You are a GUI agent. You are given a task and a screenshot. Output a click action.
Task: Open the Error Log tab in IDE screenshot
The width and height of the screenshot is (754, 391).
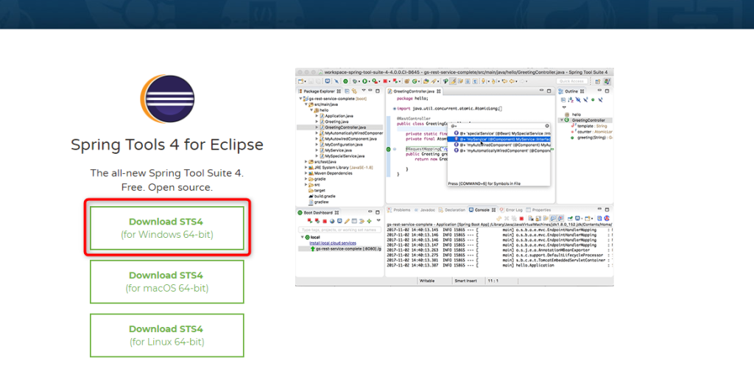tap(511, 210)
